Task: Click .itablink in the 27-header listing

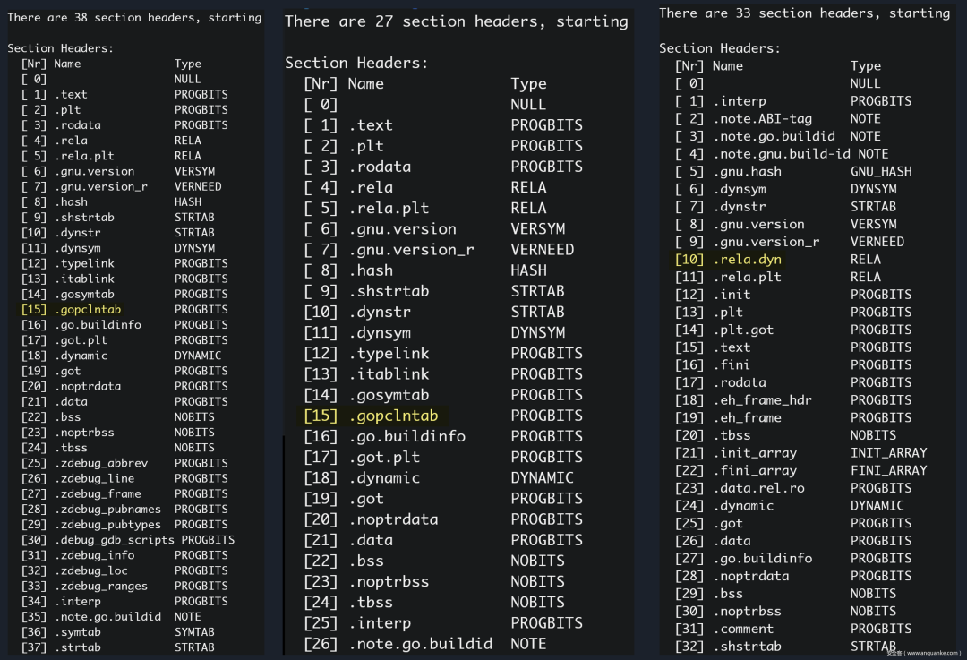Action: (x=389, y=374)
